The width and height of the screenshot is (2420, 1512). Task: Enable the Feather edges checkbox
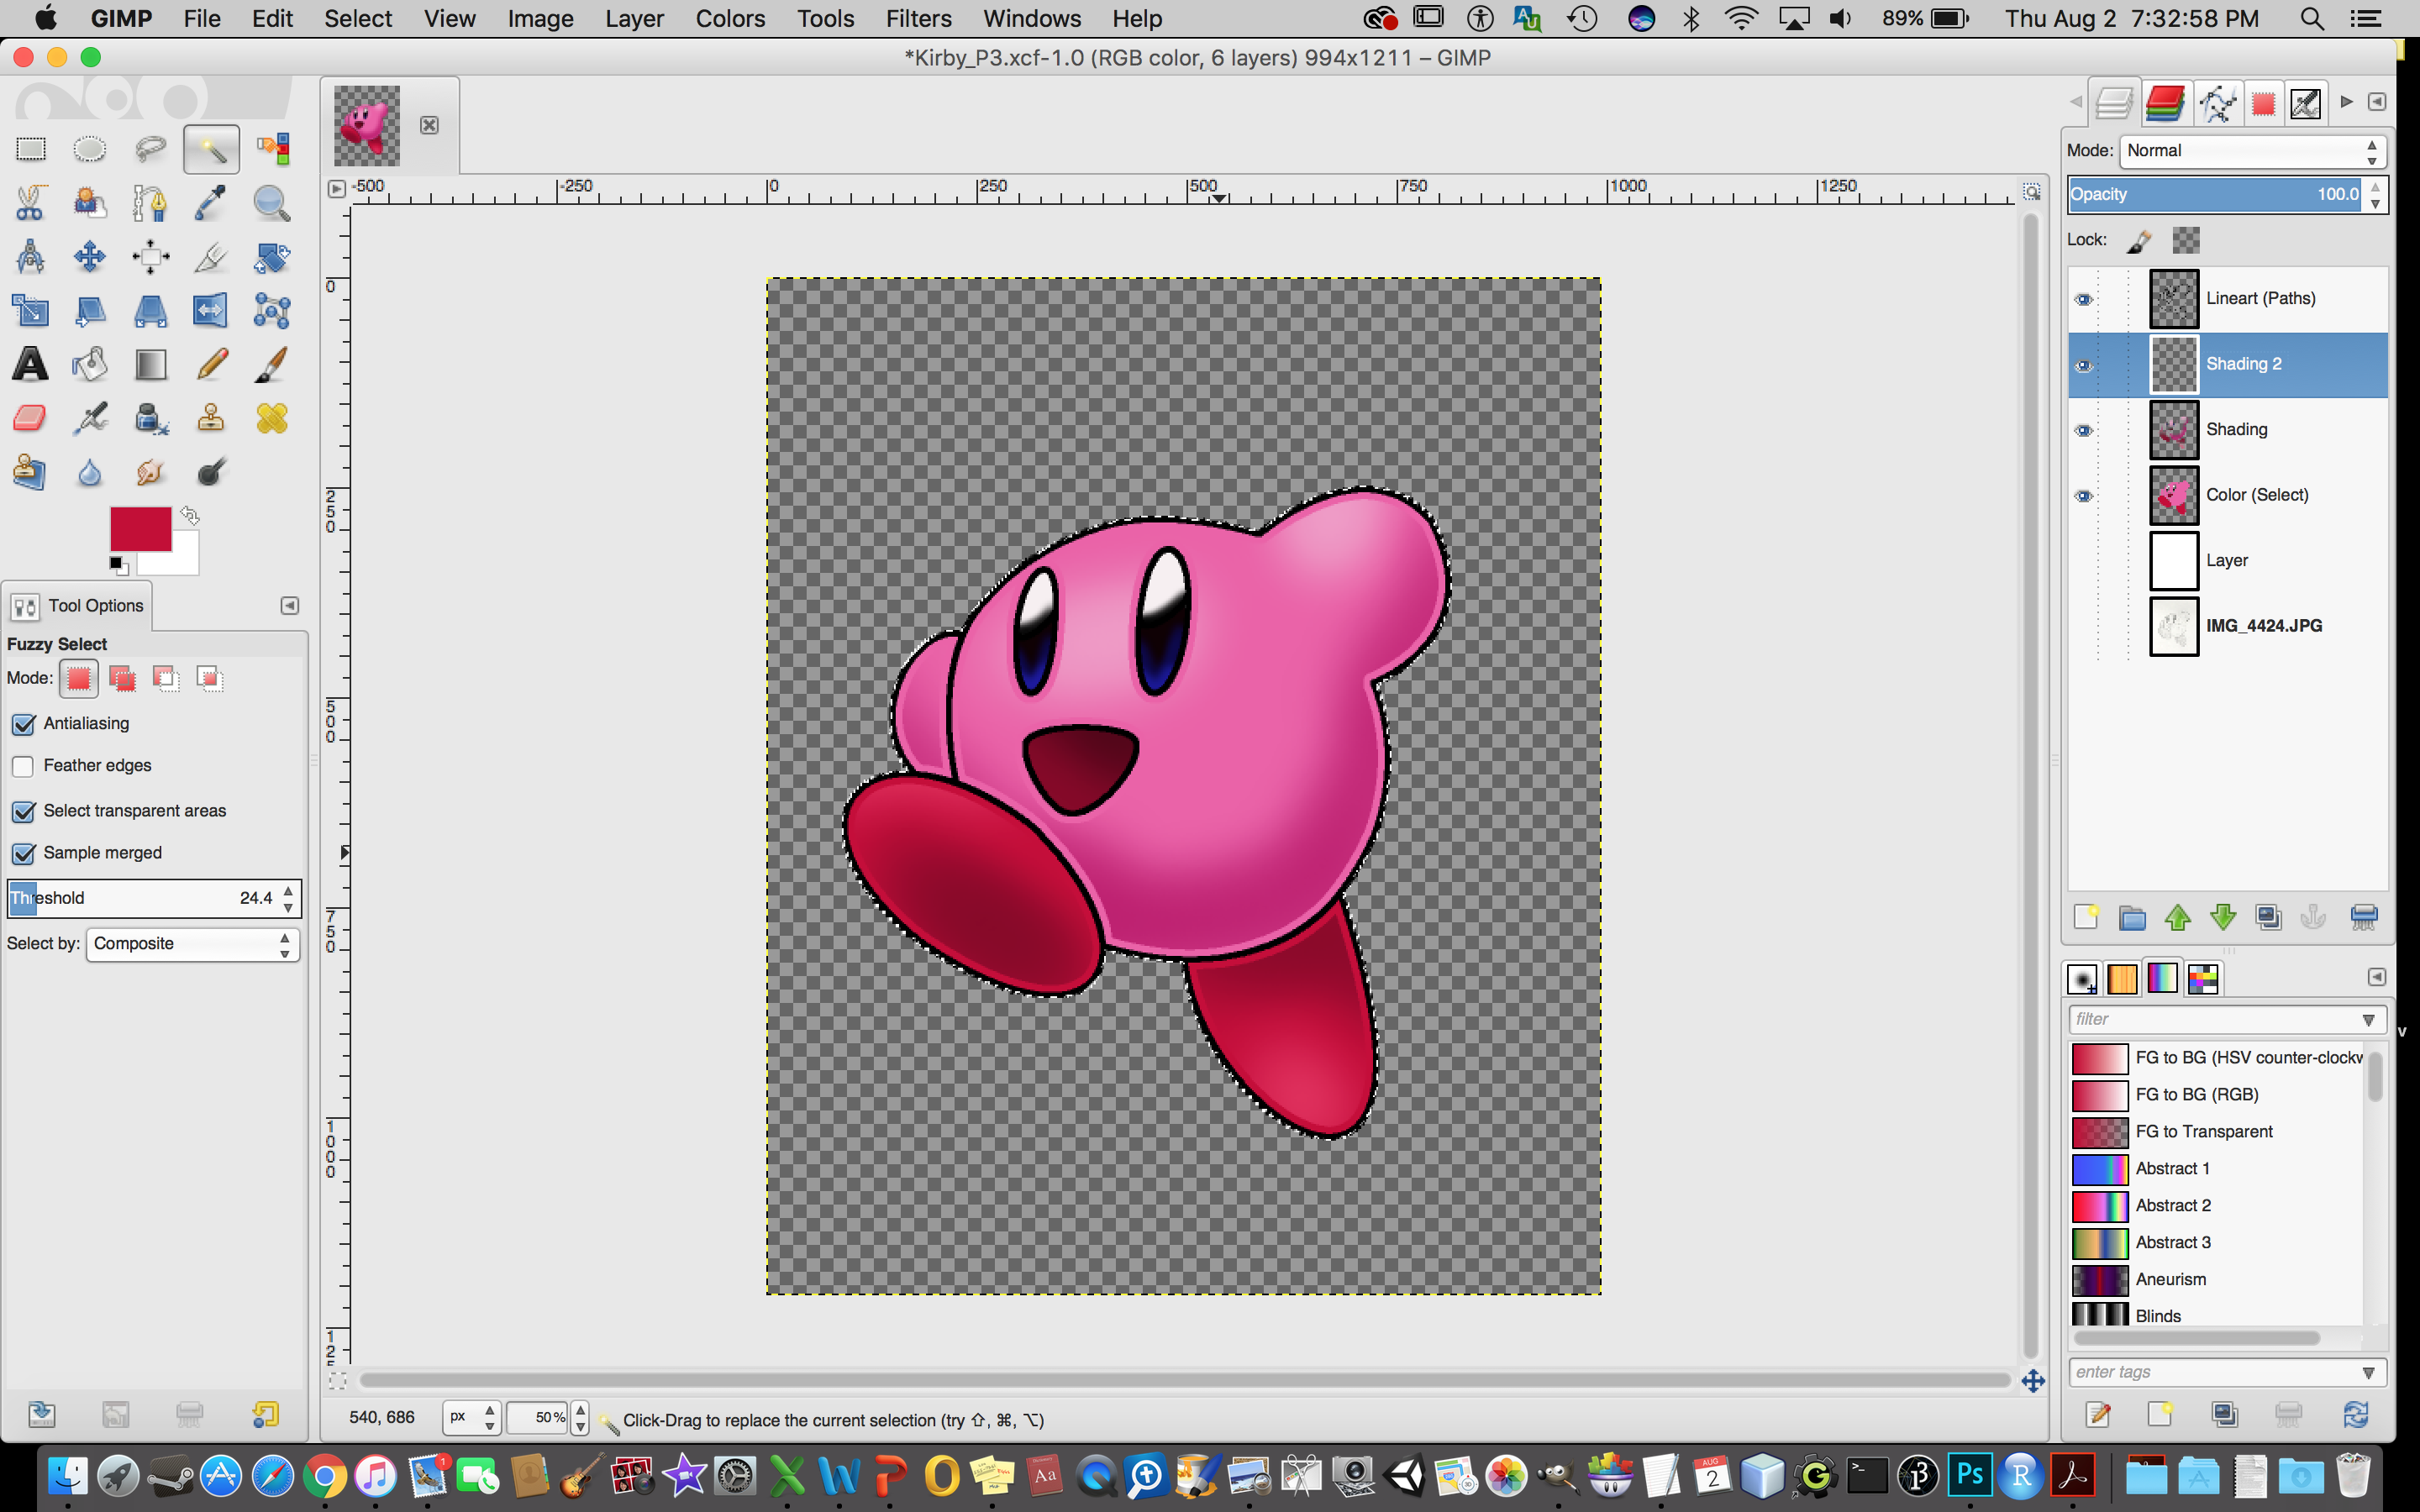click(23, 766)
